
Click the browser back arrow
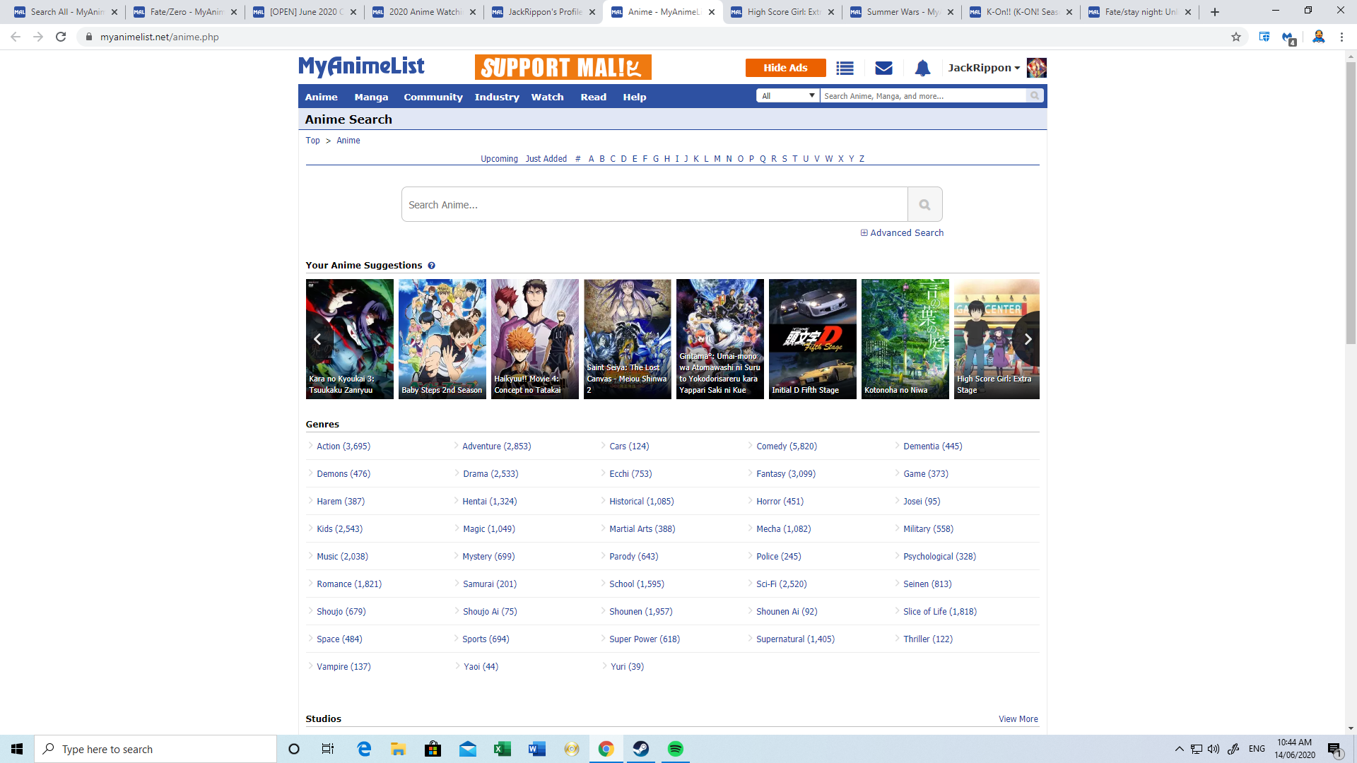pos(16,37)
